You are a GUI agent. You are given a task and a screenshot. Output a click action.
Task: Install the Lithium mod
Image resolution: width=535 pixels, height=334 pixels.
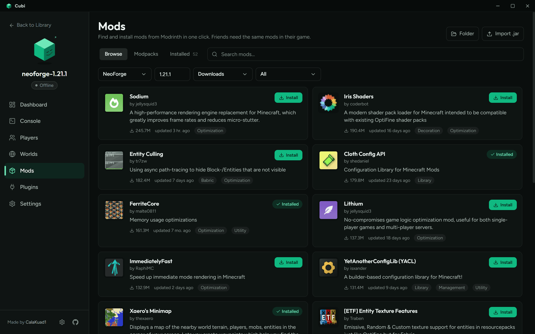pyautogui.click(x=503, y=205)
